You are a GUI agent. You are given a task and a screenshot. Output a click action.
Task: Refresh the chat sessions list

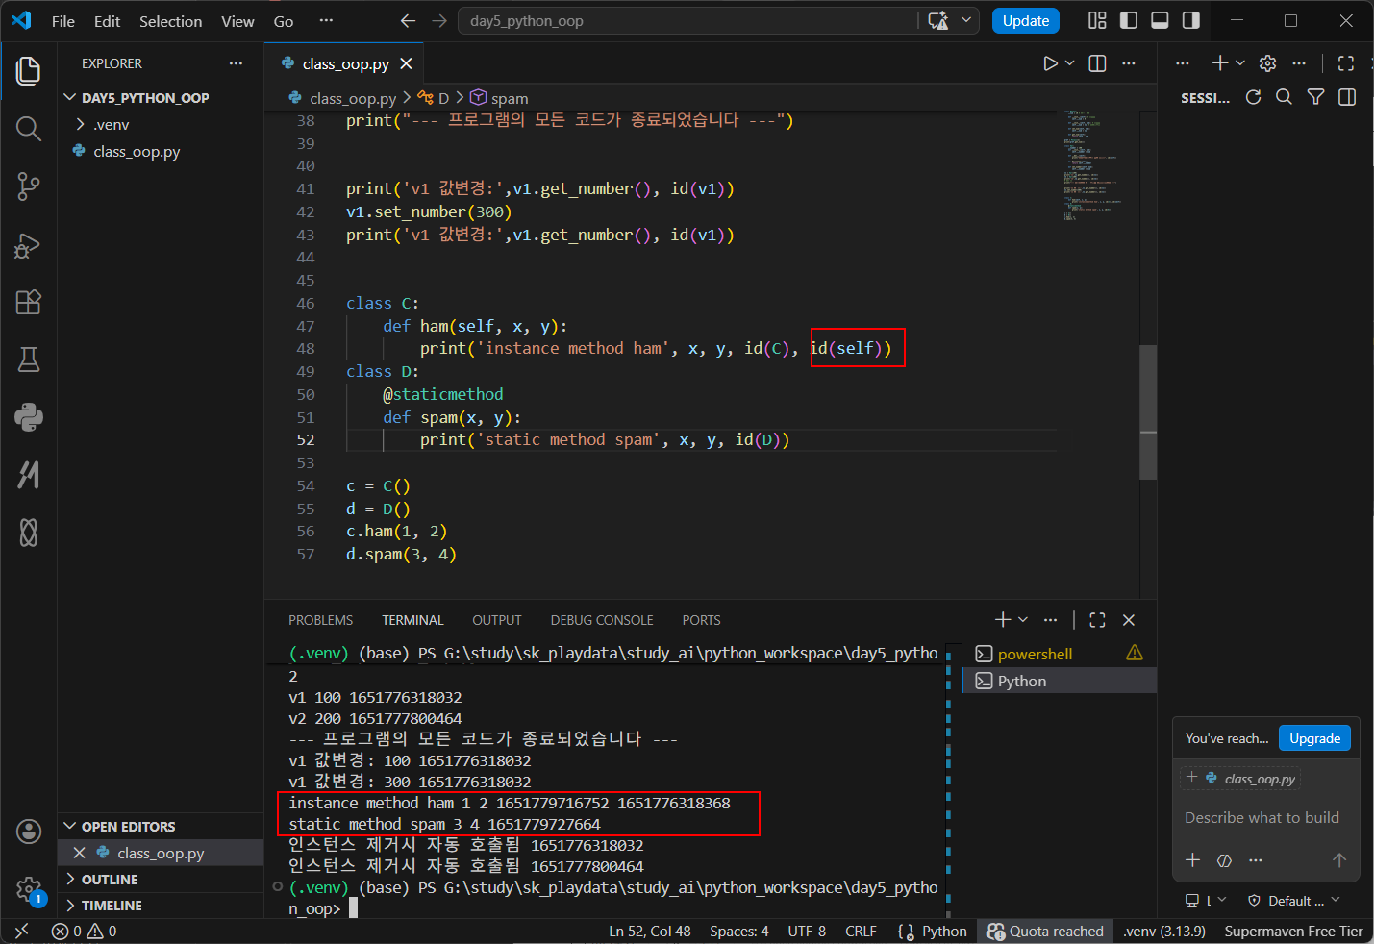pos(1253,97)
